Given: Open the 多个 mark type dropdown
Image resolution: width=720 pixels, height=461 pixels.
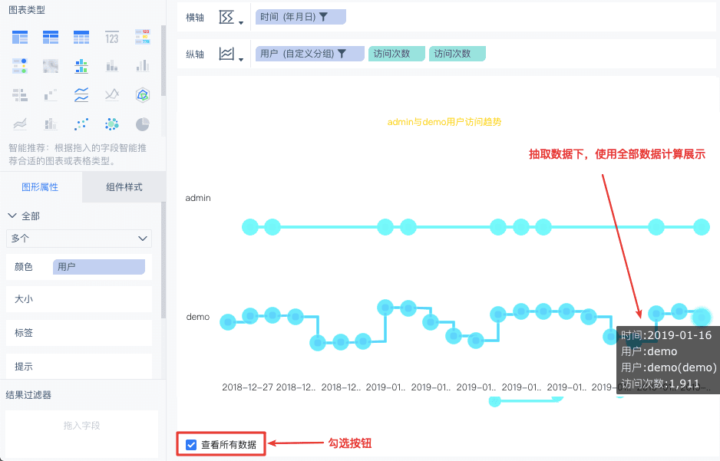Looking at the screenshot, I should coord(79,239).
